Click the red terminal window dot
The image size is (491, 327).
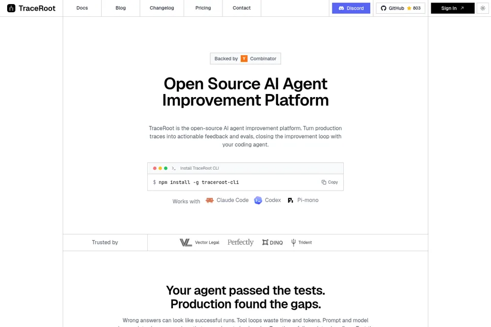tap(154, 168)
